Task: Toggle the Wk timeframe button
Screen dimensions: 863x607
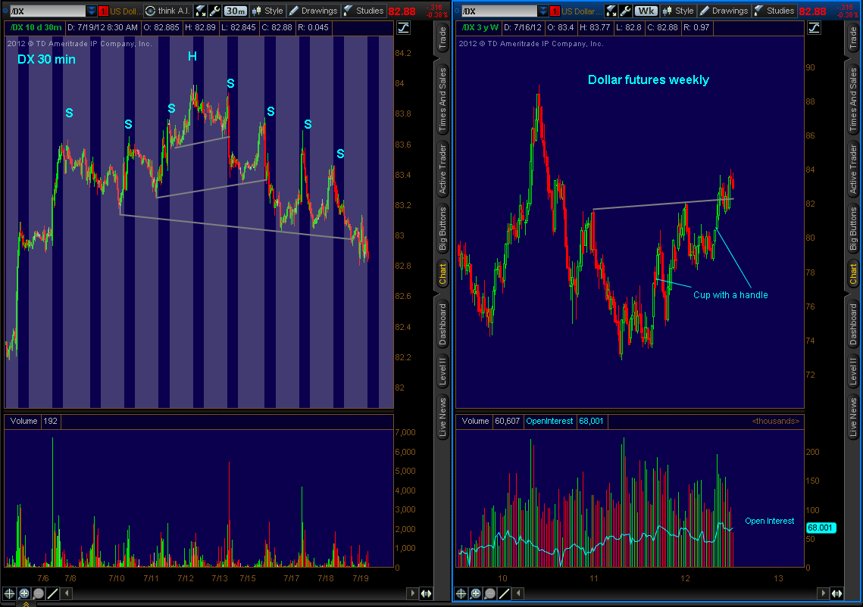Action: tap(646, 11)
